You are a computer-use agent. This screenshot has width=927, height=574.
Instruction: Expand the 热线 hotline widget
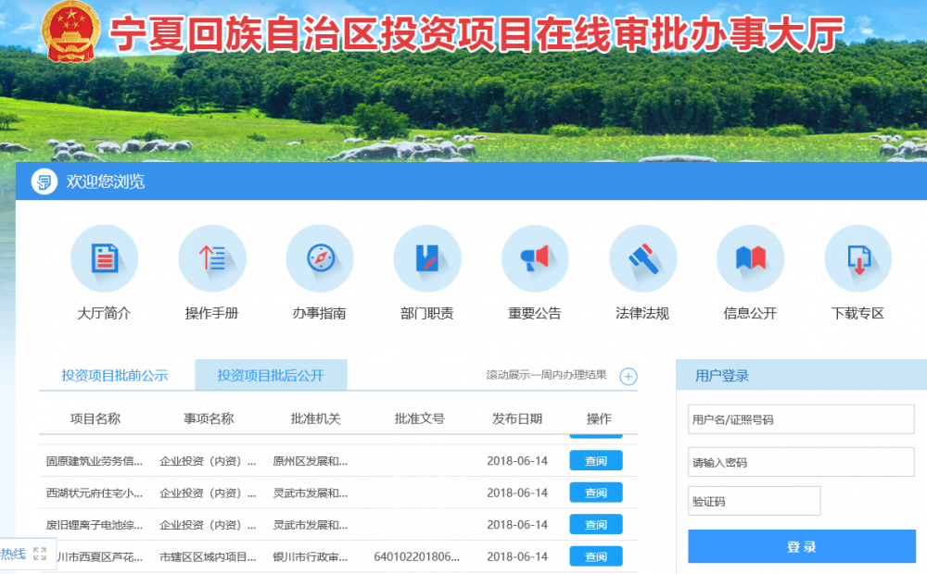[x=39, y=554]
